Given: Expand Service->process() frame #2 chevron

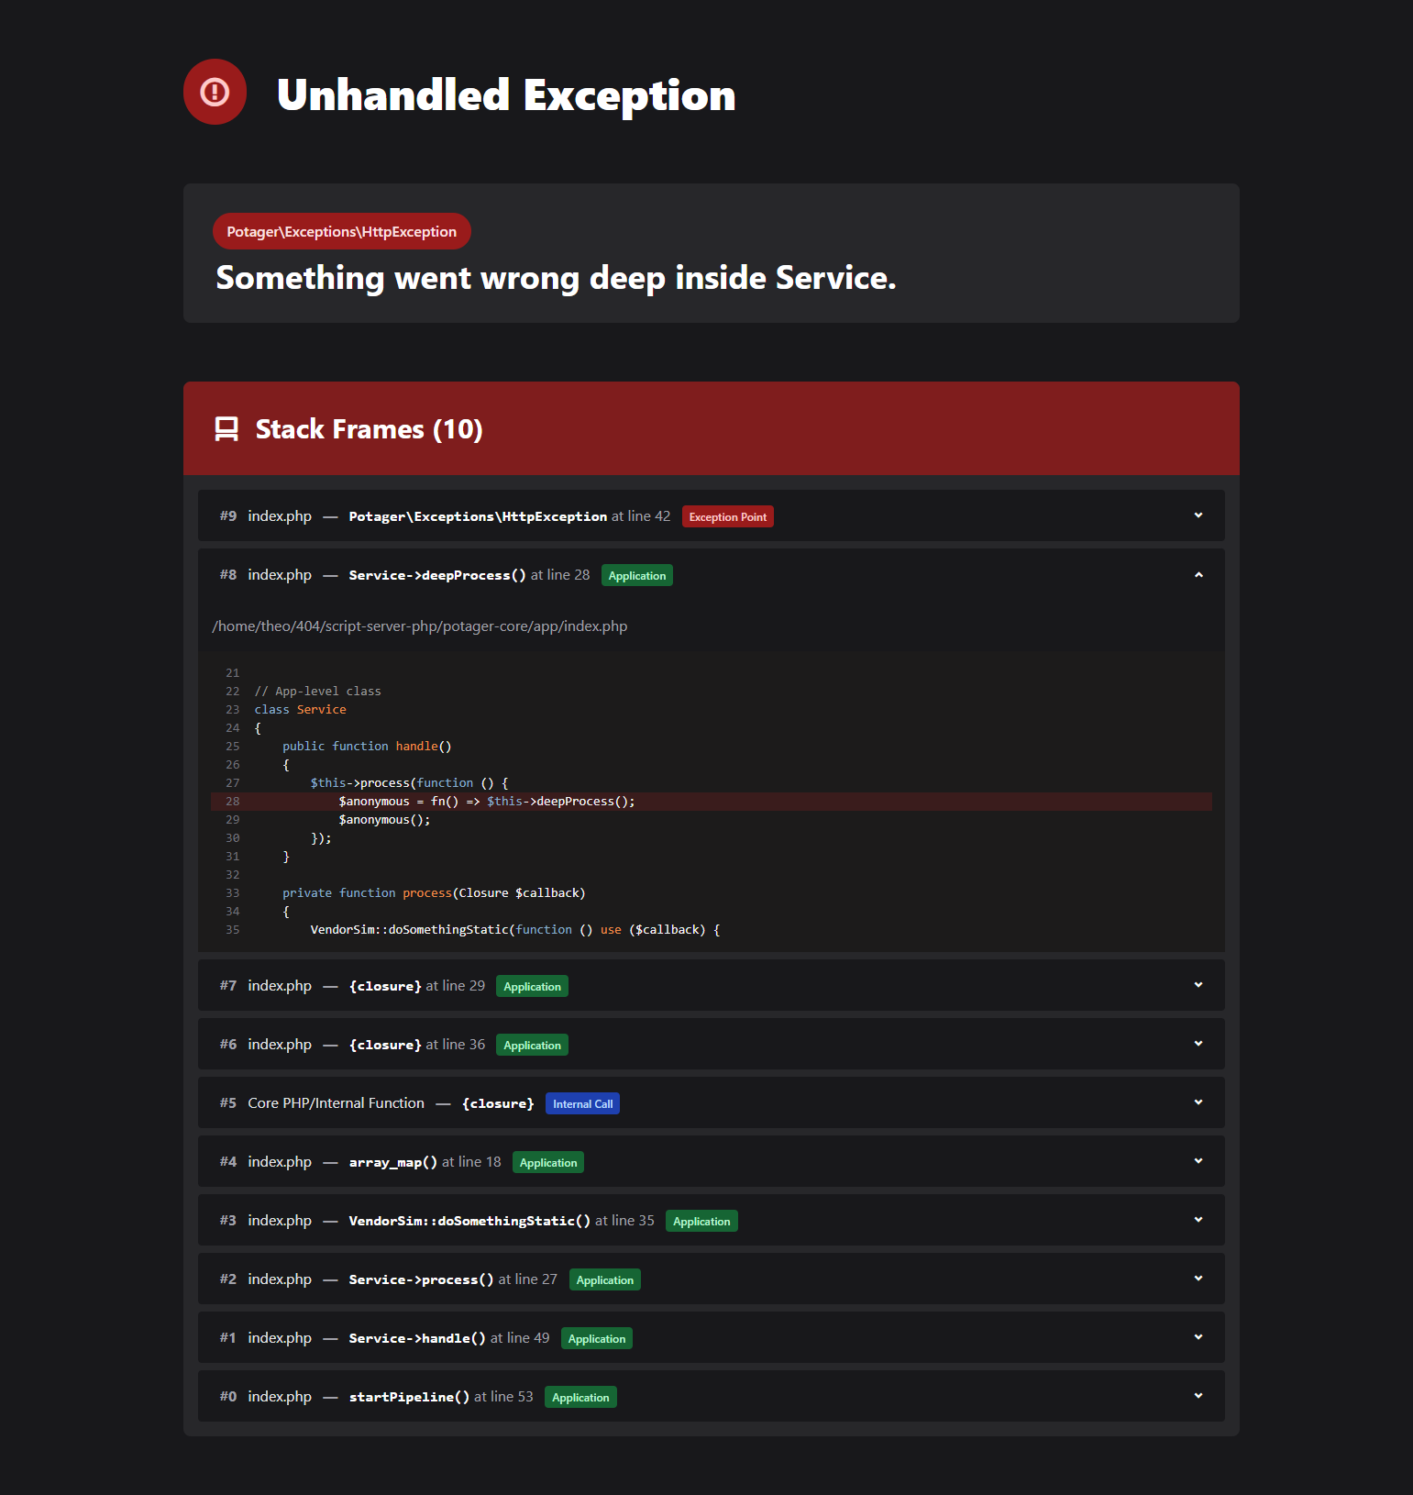Looking at the screenshot, I should tap(1198, 1279).
